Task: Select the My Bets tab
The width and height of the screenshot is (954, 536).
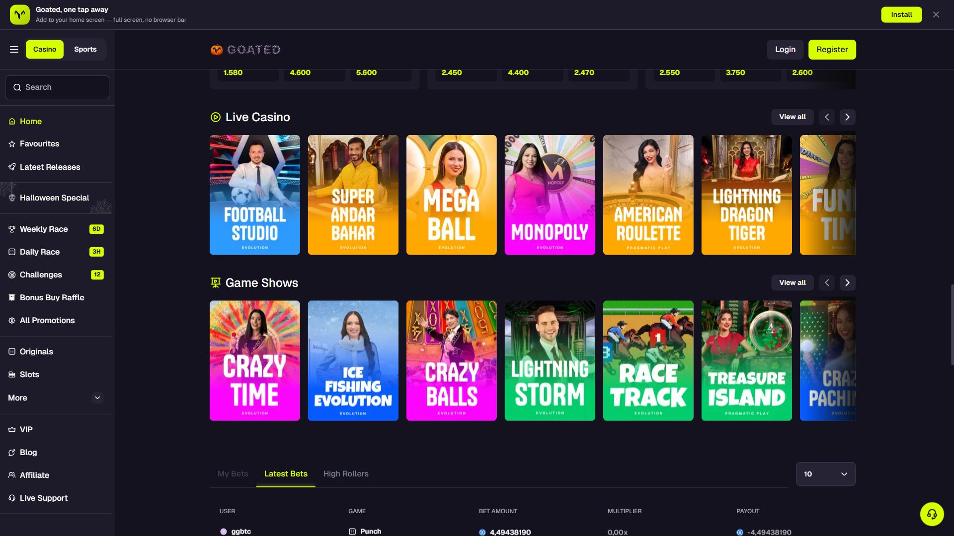Action: (x=233, y=474)
